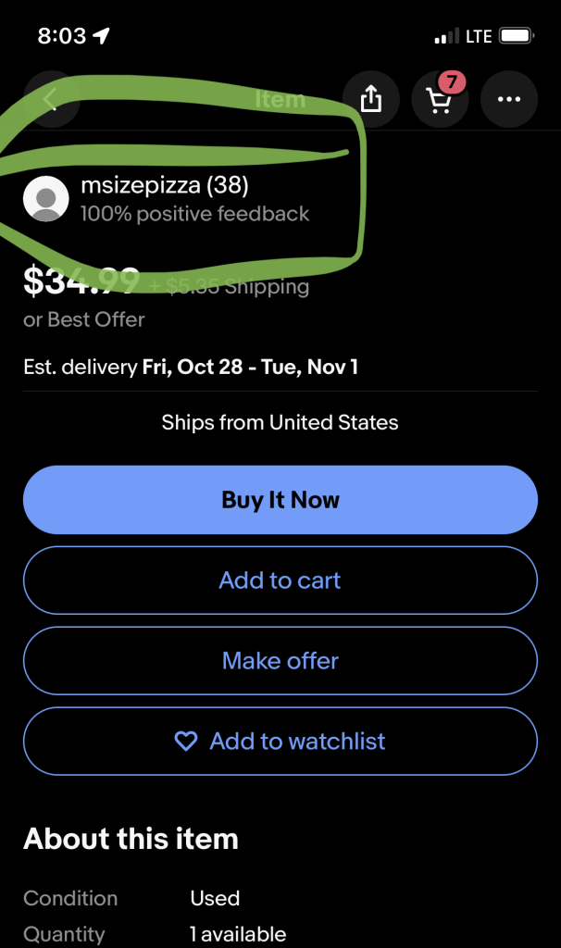Tap the About this item heading
The height and width of the screenshot is (948, 561).
(x=131, y=839)
